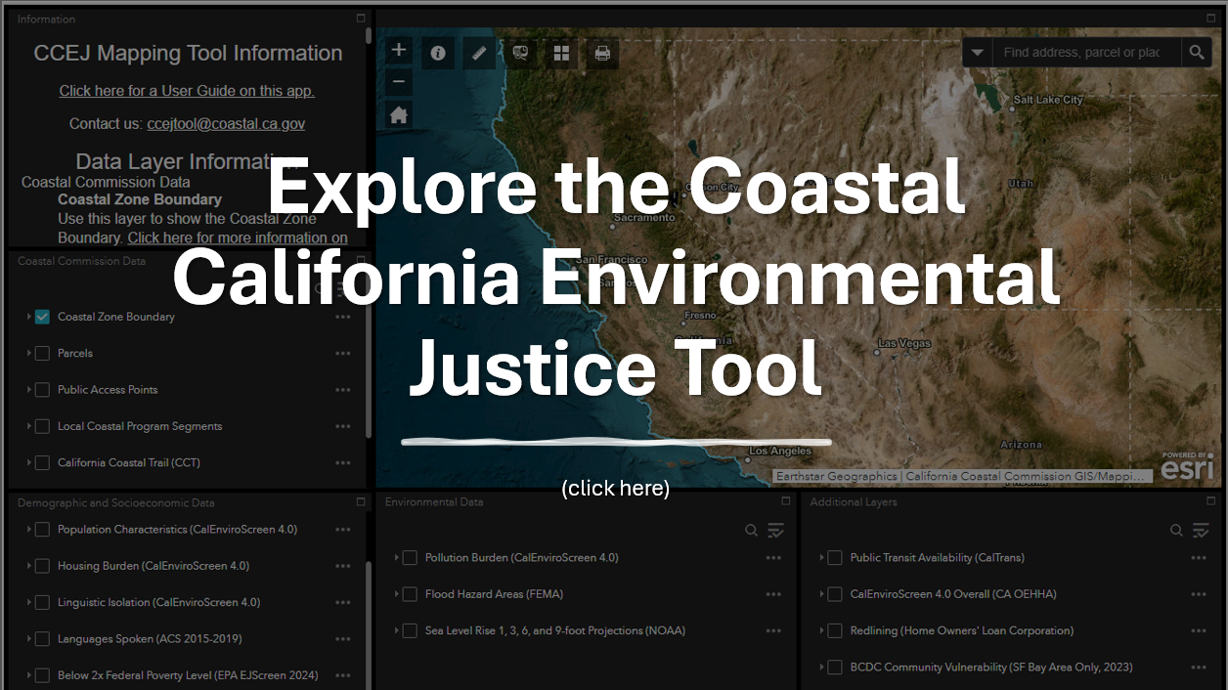
Task: Return map to home extent
Action: coord(398,114)
